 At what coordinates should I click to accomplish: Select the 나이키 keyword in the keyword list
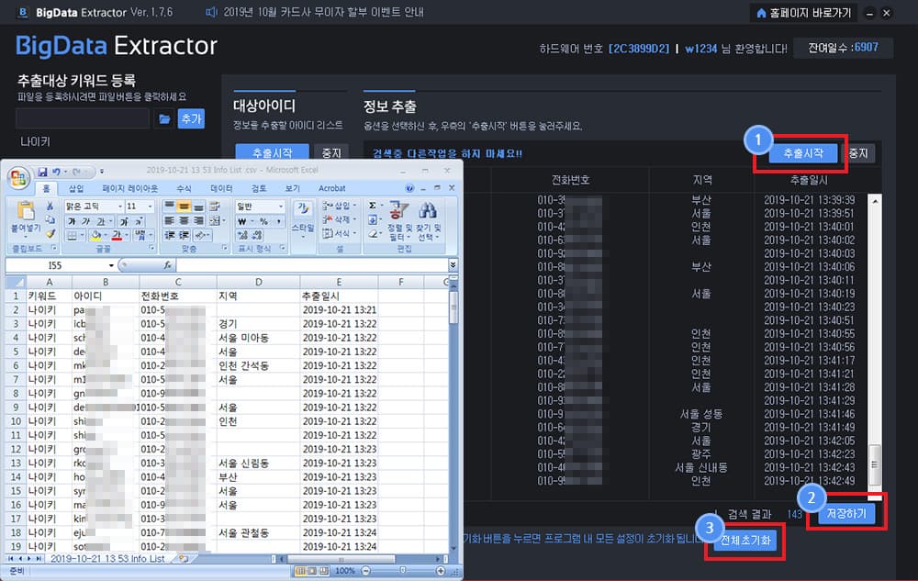[35, 141]
